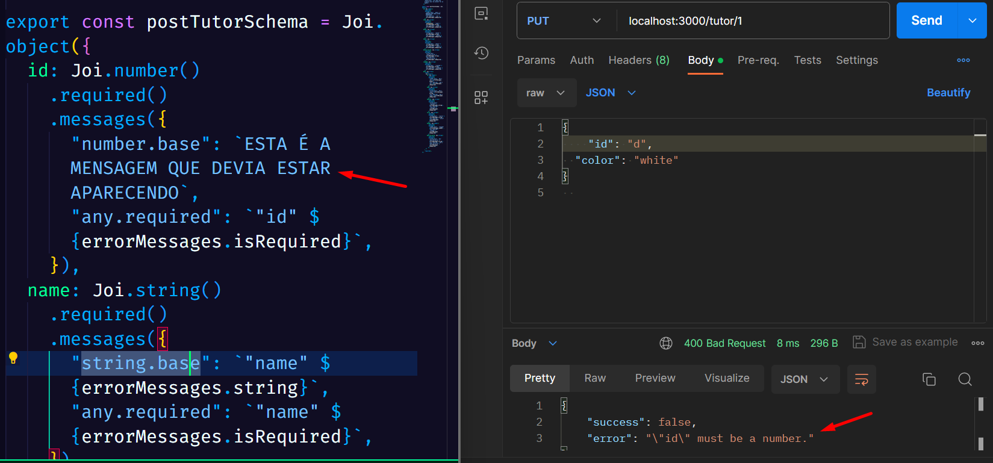Click the request URL field localhost:3000/tutor/1
The width and height of the screenshot is (993, 463).
tap(753, 20)
